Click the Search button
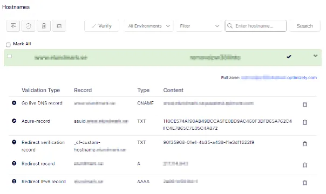The height and width of the screenshot is (194, 326). click(304, 26)
